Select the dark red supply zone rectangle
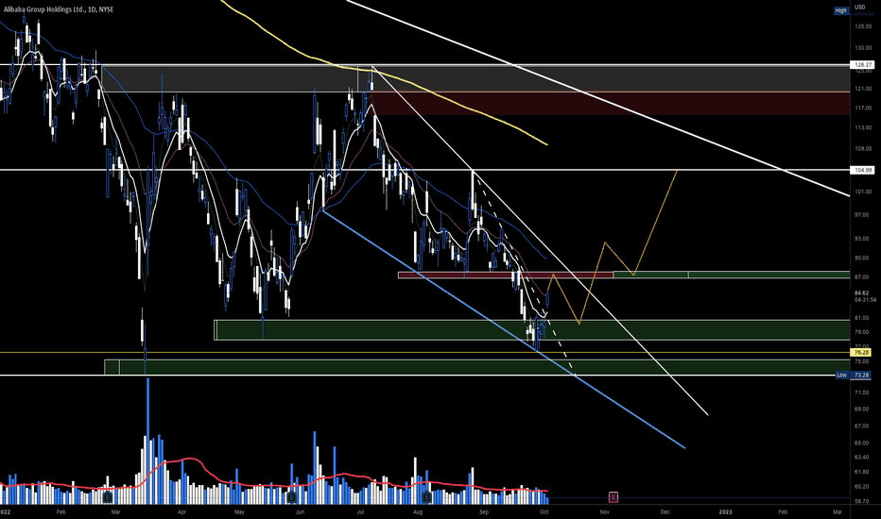881x519 pixels. (x=612, y=103)
